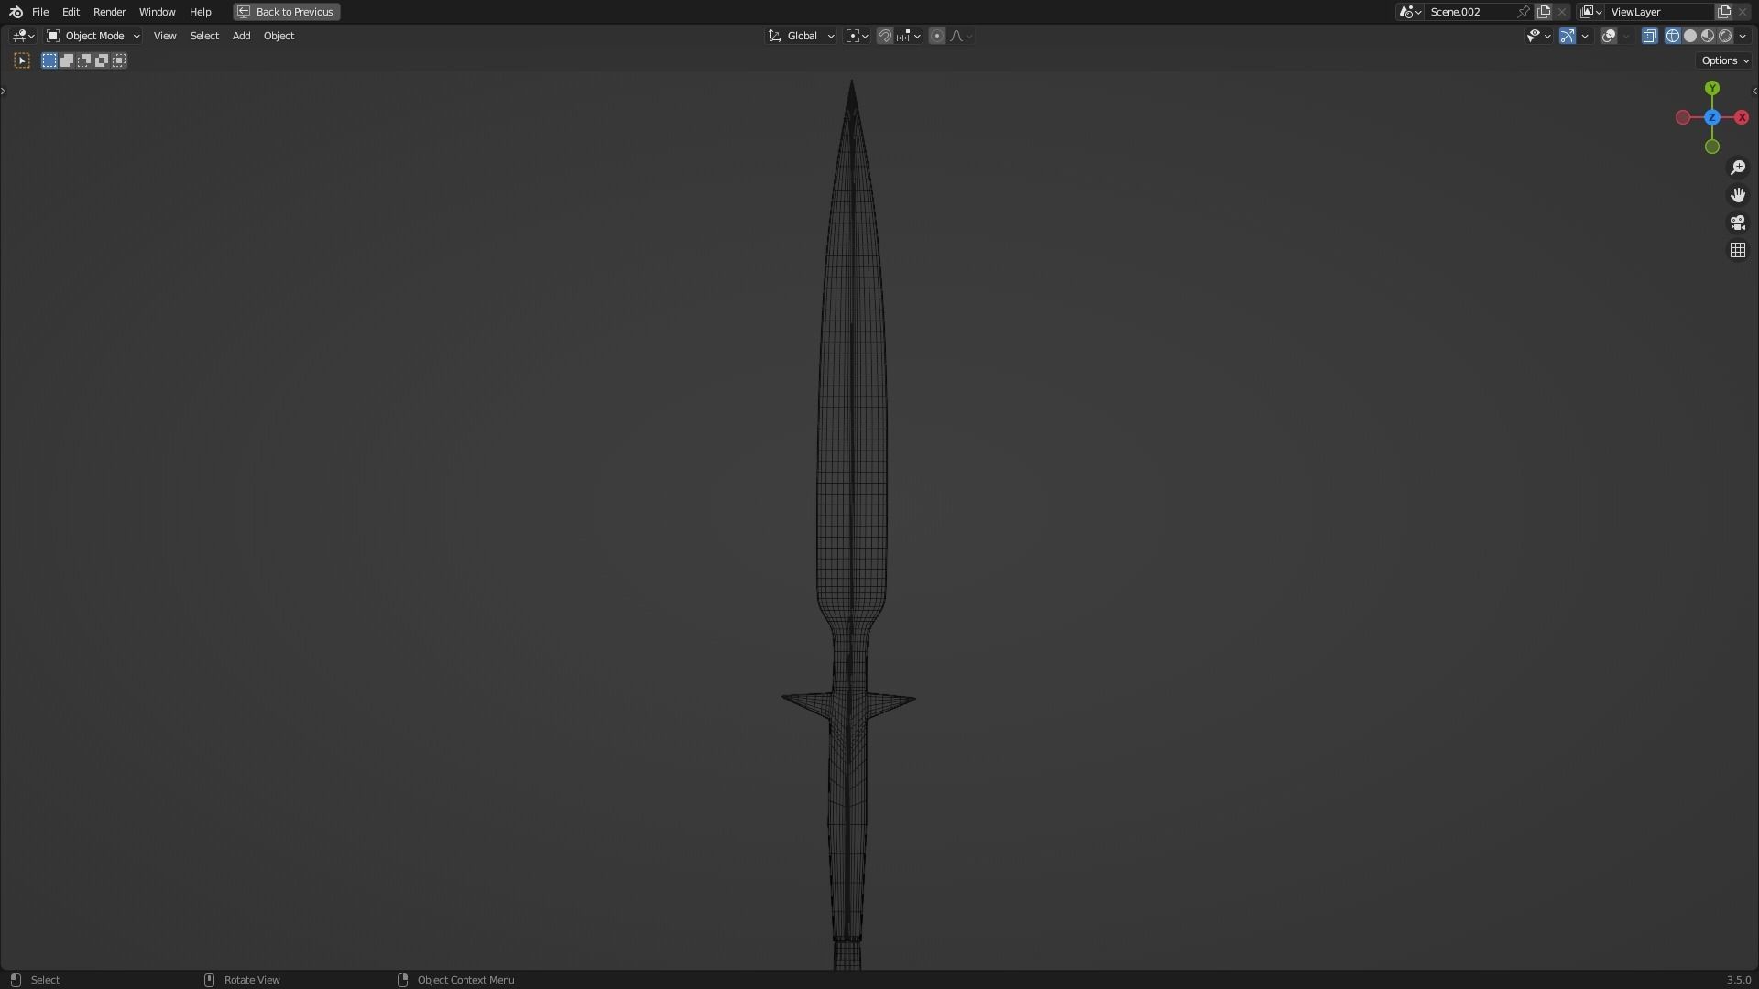This screenshot has width=1759, height=989.
Task: Open the gizmo options dropdown arrow
Action: (x=1585, y=36)
